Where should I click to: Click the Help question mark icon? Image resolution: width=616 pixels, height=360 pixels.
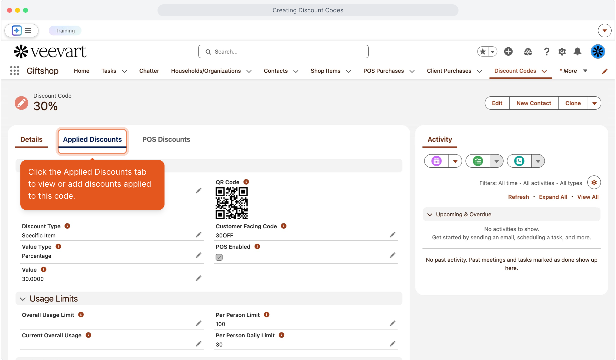click(546, 51)
